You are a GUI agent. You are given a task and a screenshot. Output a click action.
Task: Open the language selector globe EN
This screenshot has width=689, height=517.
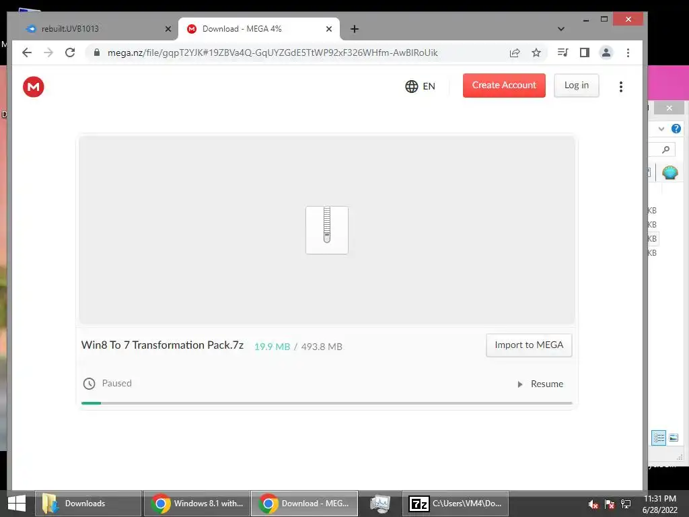420,86
